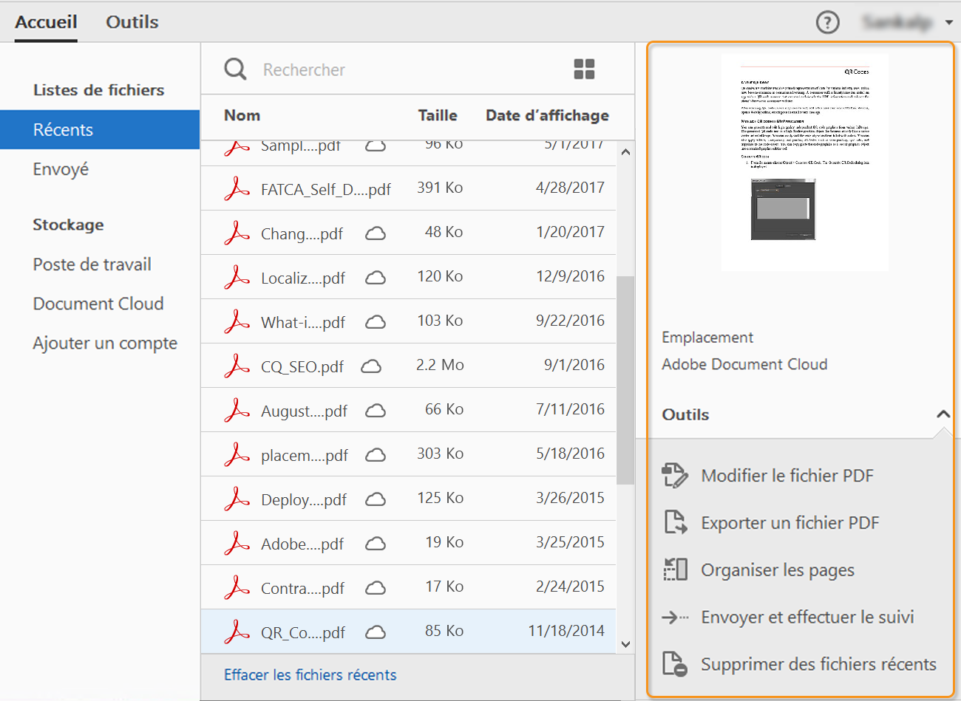Open Document Cloud storage
The height and width of the screenshot is (701, 961).
(x=98, y=304)
